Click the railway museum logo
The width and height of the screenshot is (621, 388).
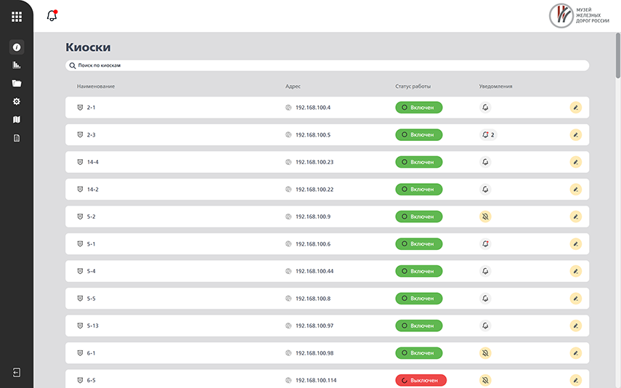579,16
